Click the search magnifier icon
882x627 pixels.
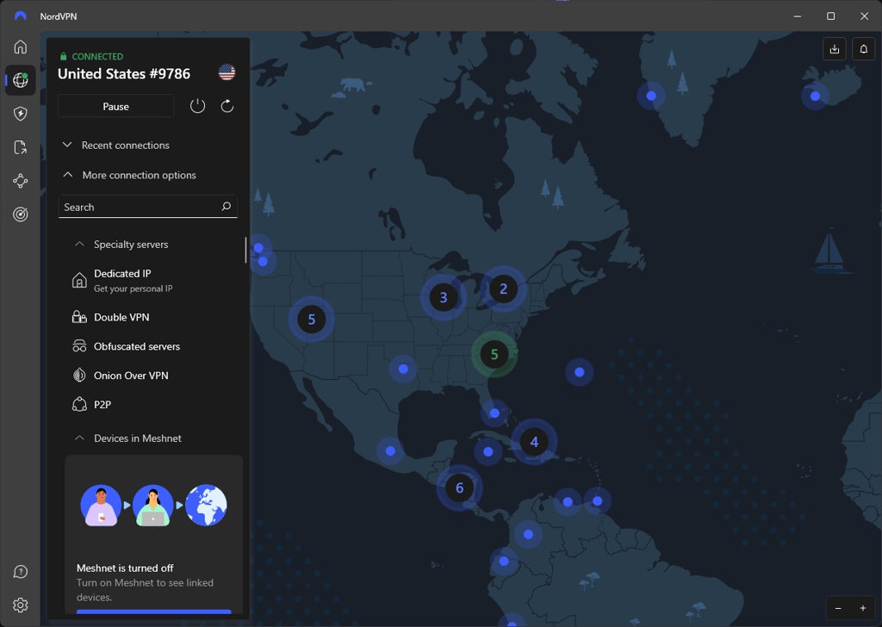227,207
